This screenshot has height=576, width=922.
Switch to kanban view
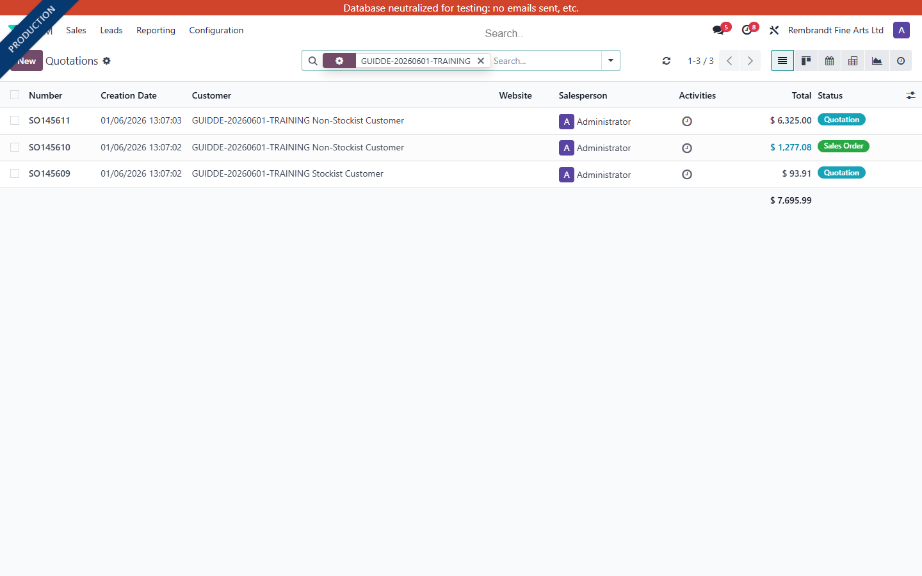point(806,61)
